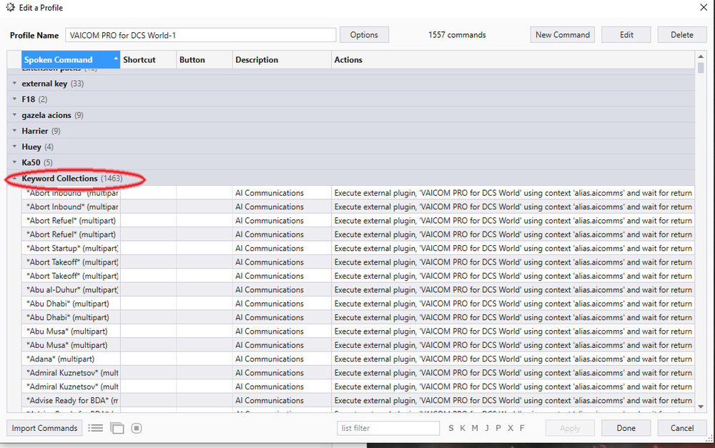Expand the Huey category
The width and height of the screenshot is (715, 448).
click(x=14, y=146)
